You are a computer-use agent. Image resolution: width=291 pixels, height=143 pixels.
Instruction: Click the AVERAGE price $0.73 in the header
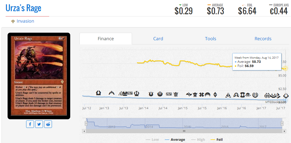pyautogui.click(x=215, y=11)
